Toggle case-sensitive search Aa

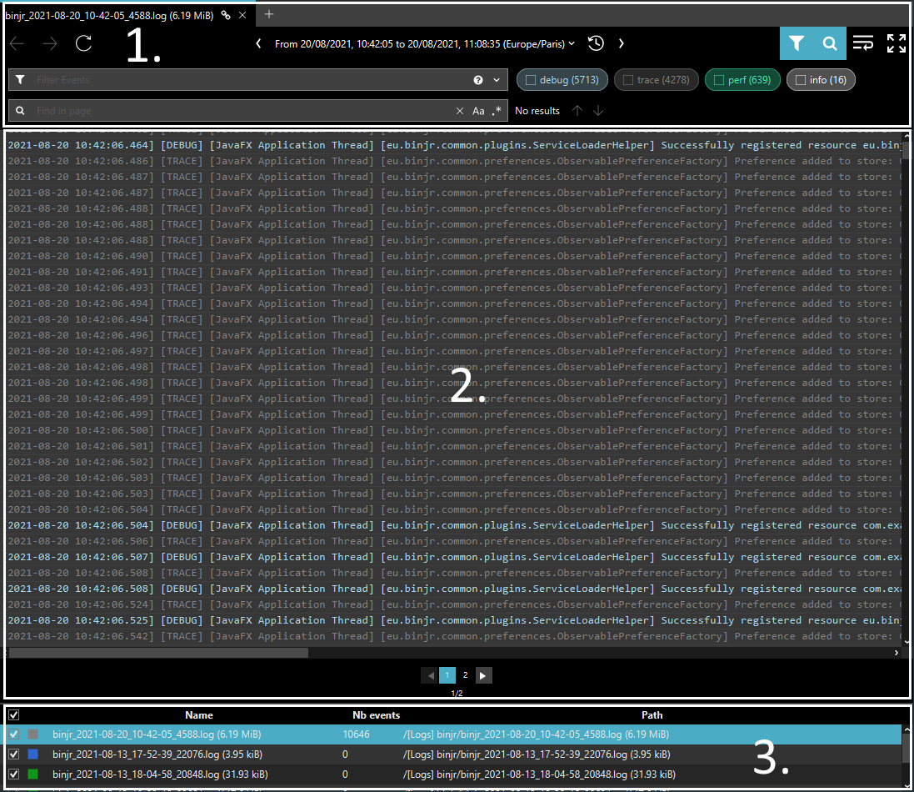478,111
